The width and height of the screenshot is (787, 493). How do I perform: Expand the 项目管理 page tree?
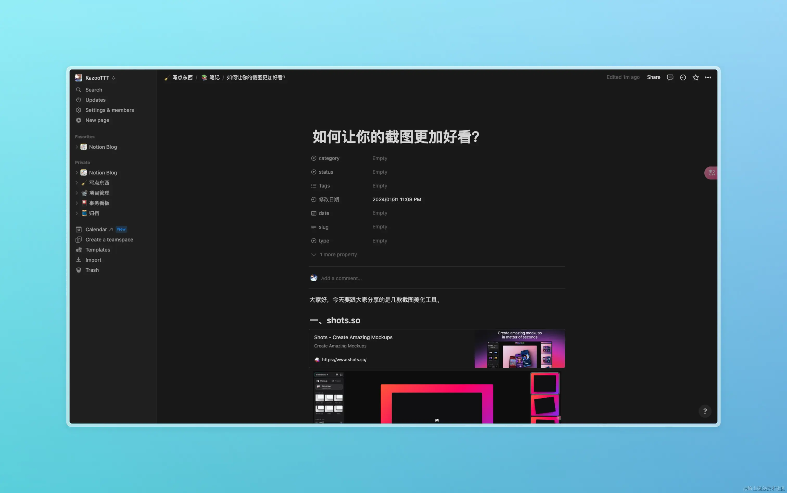[77, 193]
